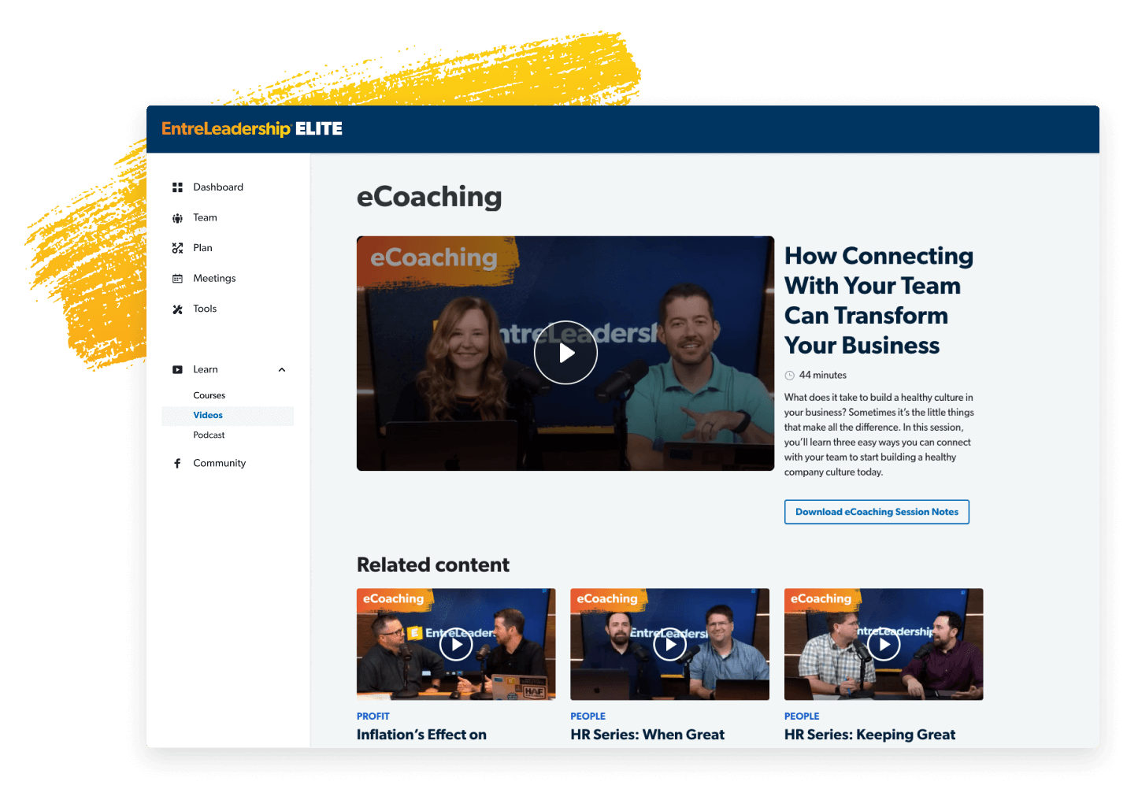The image size is (1127, 785).
Task: Select Tools in the sidebar
Action: coord(205,309)
